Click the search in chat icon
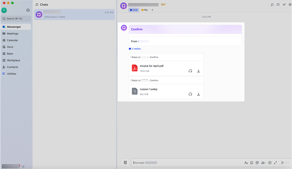Image resolution: width=292 pixels, height=169 pixels. 272,5
